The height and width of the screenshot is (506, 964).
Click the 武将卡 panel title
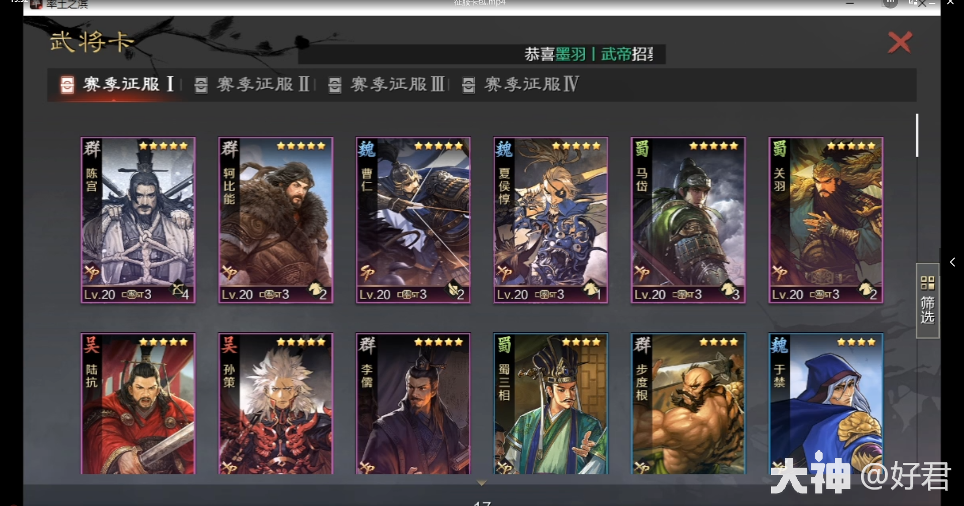[92, 42]
